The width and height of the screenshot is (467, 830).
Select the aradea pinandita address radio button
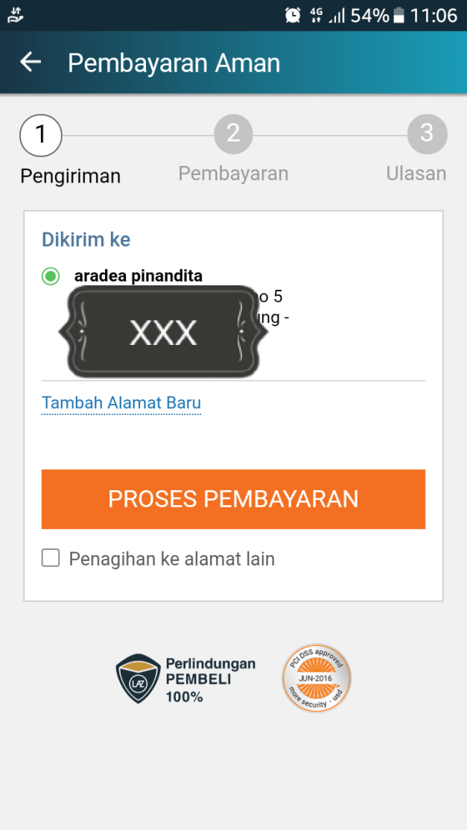point(51,276)
